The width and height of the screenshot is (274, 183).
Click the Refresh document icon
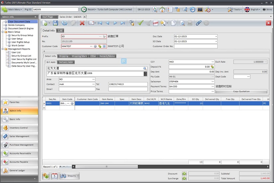[64, 23]
